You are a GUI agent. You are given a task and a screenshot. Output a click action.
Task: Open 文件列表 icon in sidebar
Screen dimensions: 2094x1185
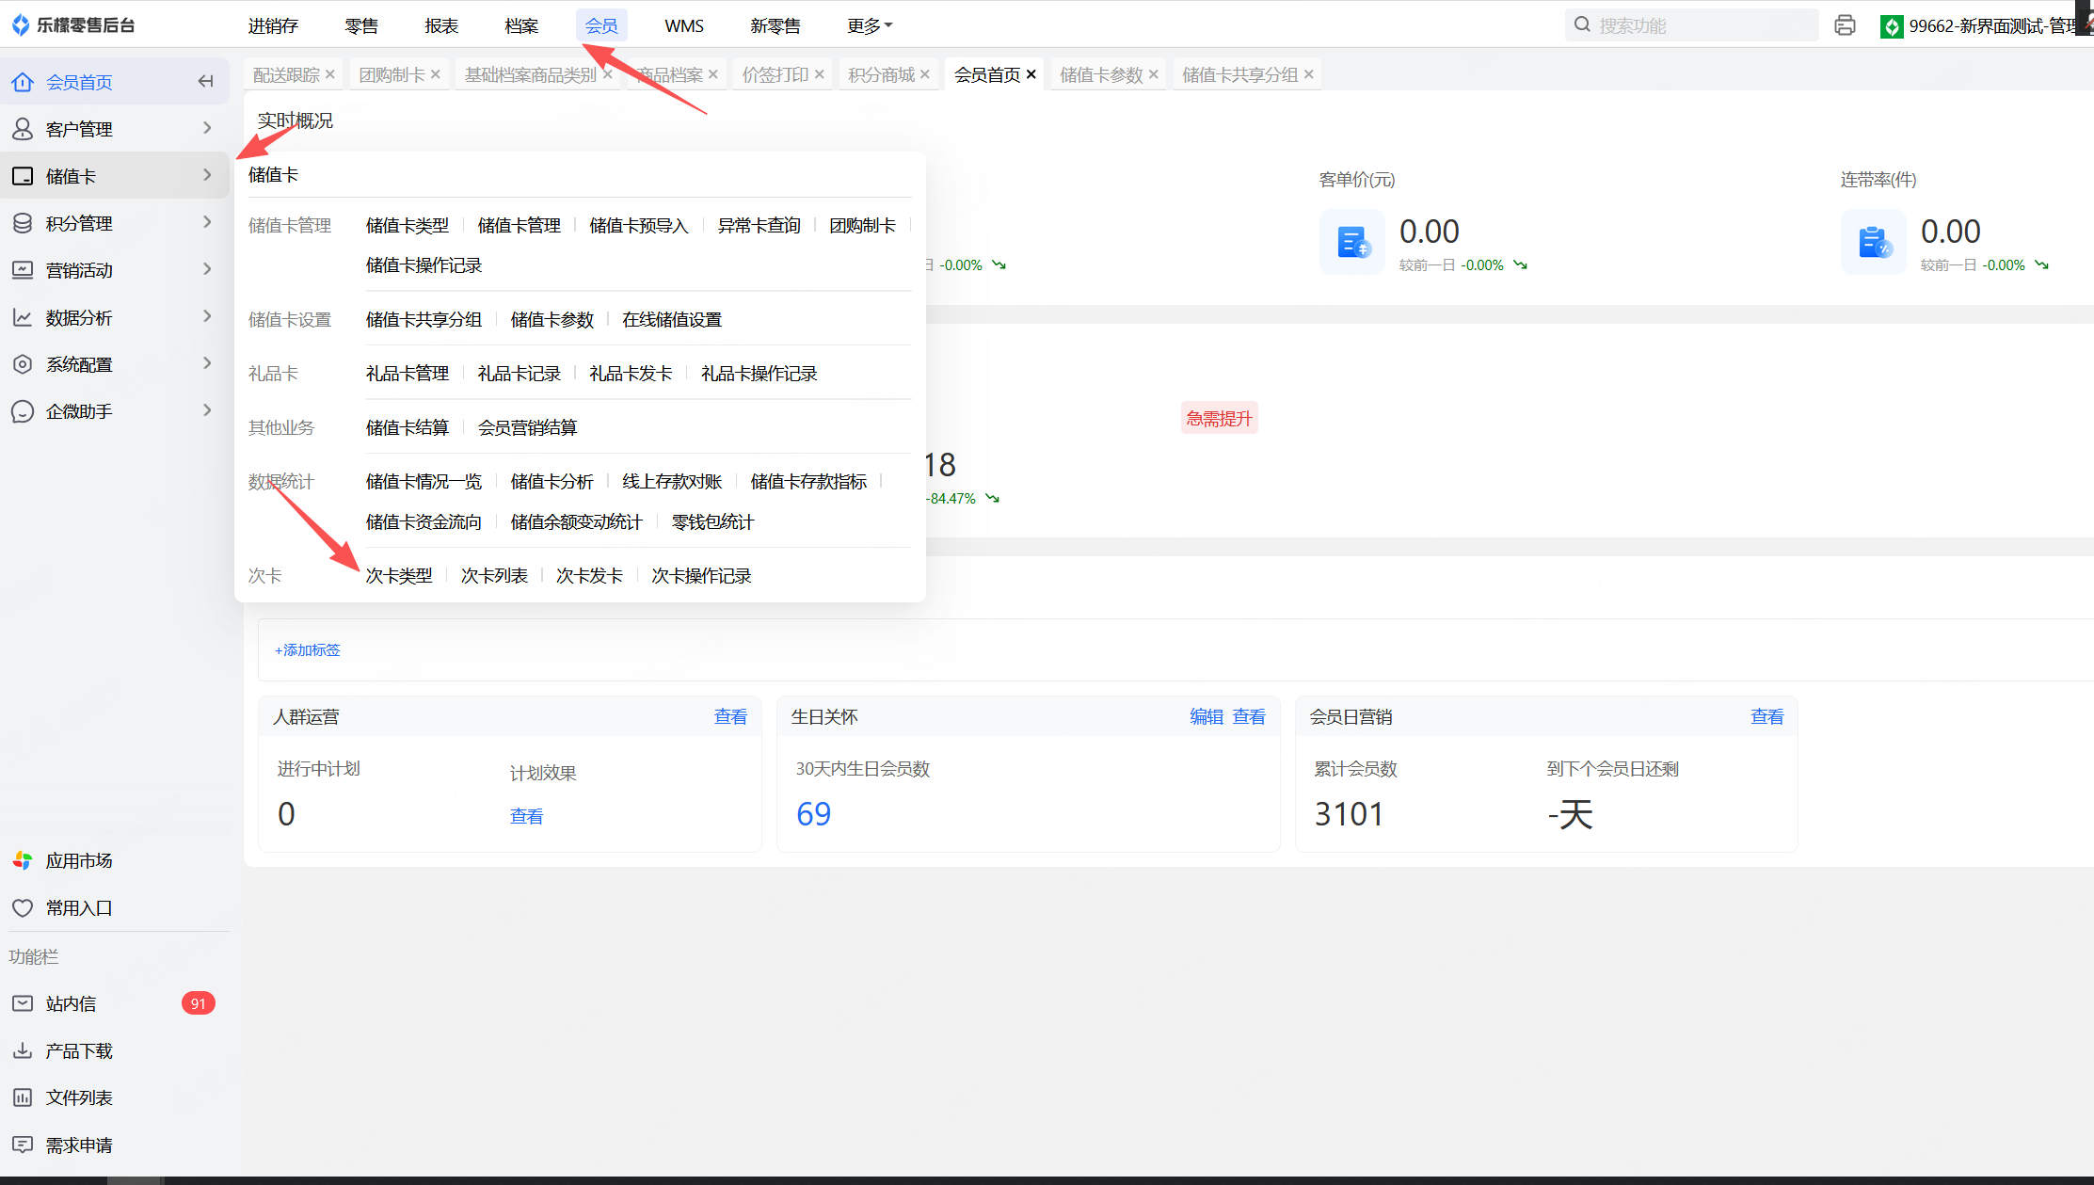(23, 1097)
